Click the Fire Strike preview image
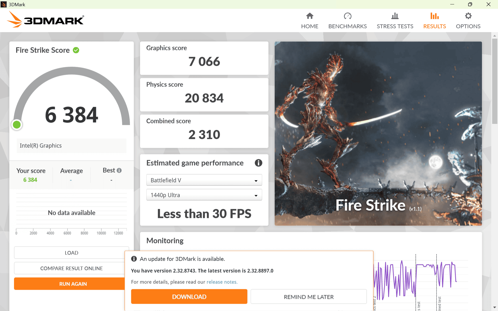This screenshot has height=311, width=498. pyautogui.click(x=378, y=133)
